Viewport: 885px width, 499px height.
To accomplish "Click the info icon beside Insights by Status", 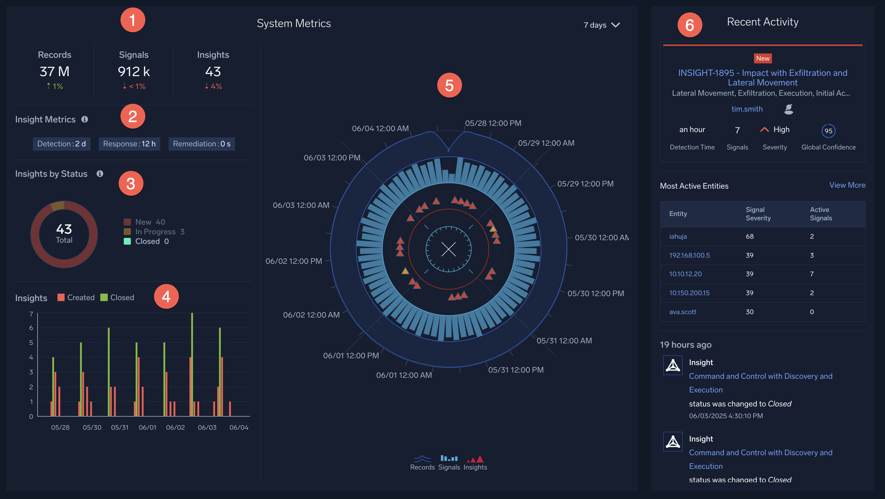I will 100,174.
